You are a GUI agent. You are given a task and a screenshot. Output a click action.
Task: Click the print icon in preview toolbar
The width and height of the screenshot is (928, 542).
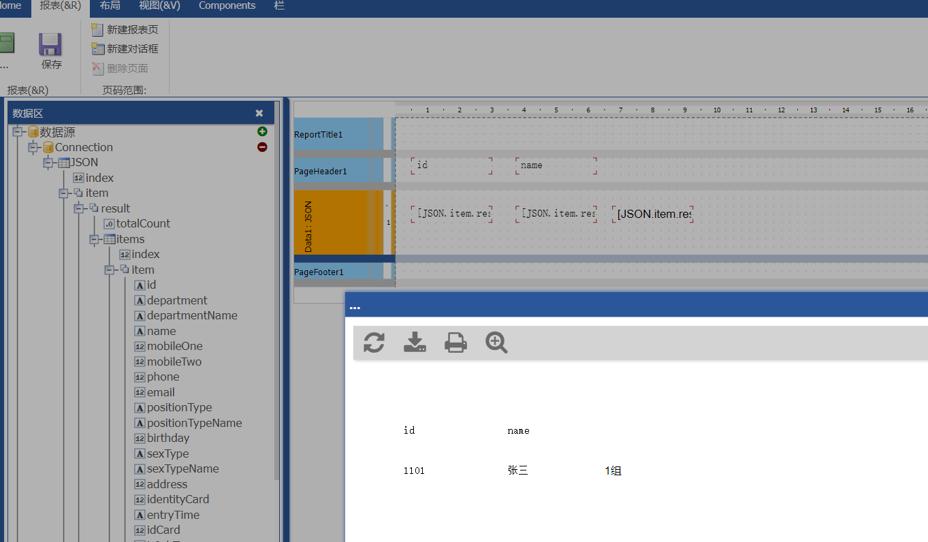(455, 342)
